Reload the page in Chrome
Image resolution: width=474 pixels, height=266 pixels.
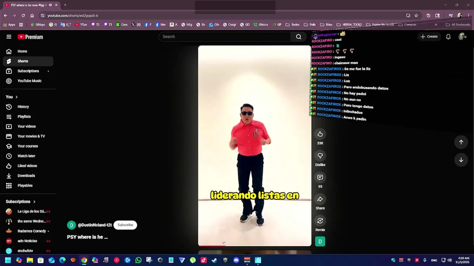(23, 16)
